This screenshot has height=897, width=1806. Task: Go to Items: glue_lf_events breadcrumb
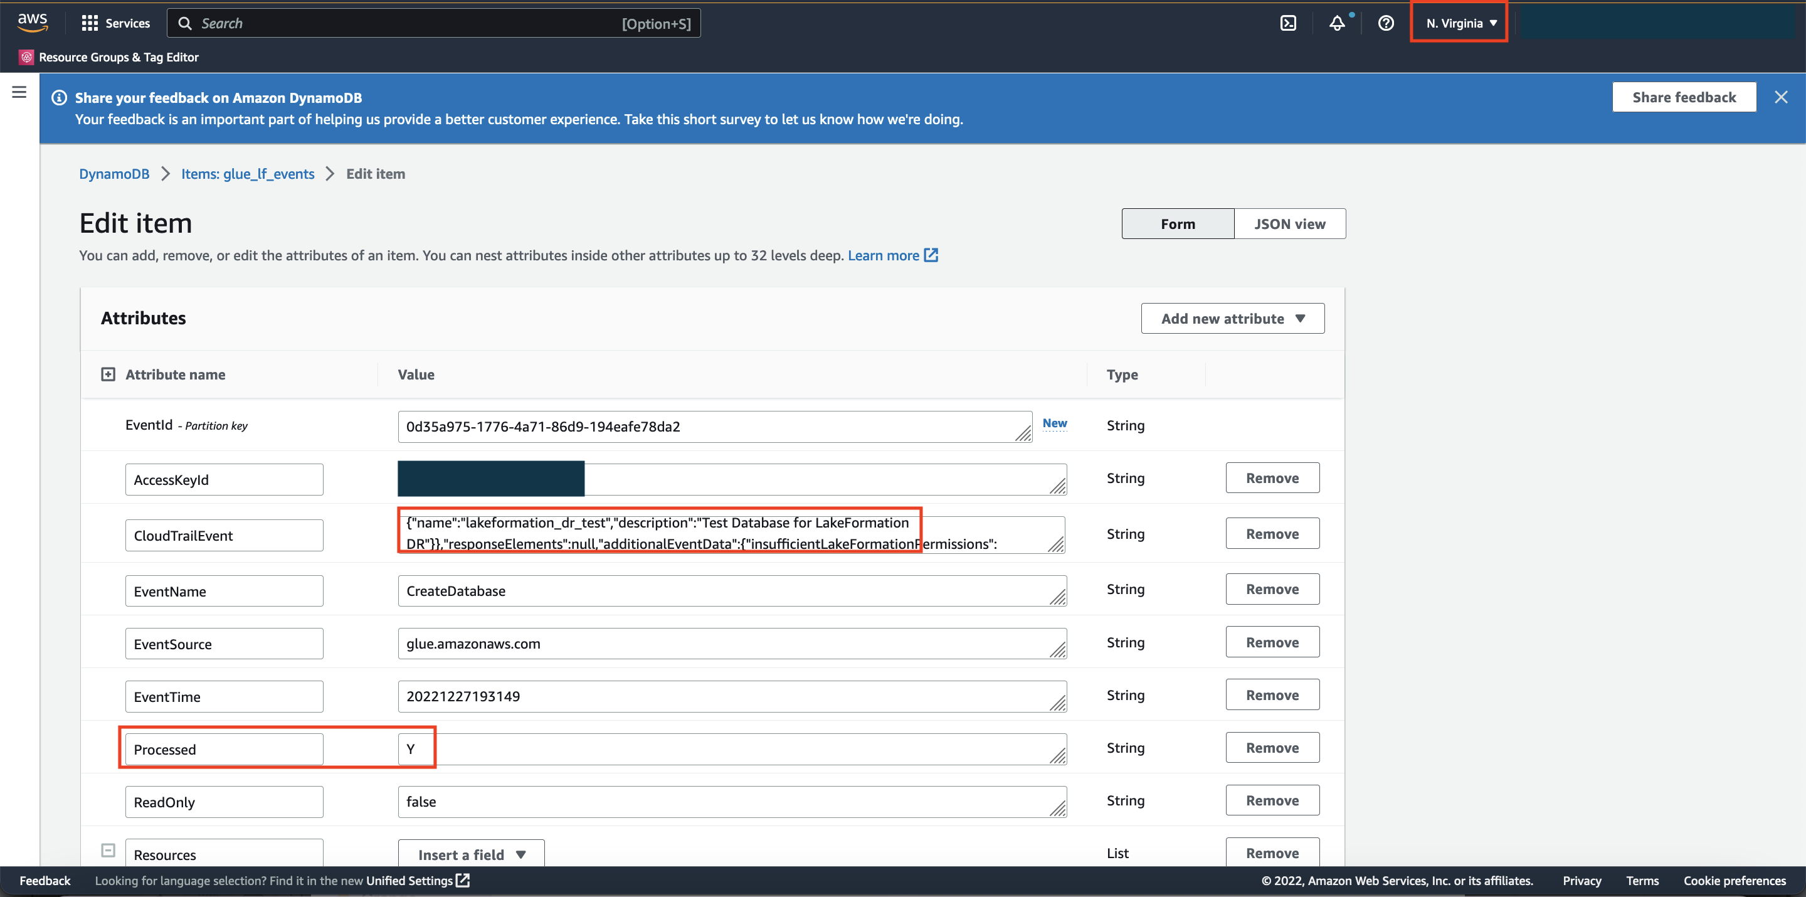(x=248, y=174)
